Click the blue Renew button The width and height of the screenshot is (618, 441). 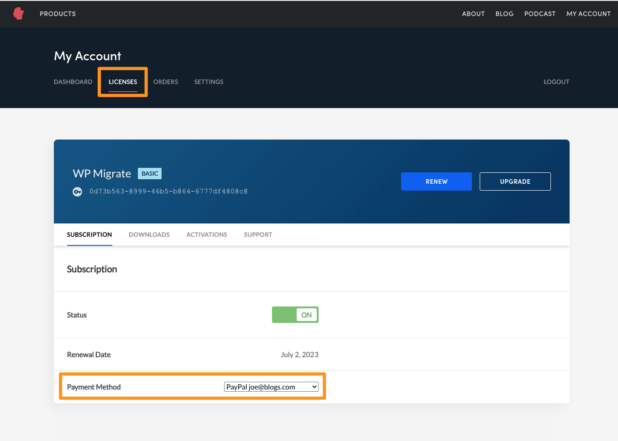[x=436, y=182]
